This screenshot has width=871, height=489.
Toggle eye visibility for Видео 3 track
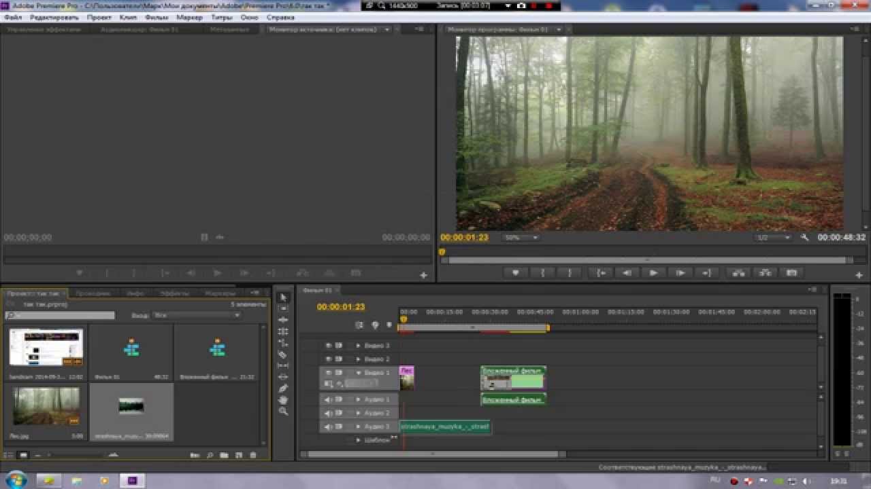click(x=329, y=346)
